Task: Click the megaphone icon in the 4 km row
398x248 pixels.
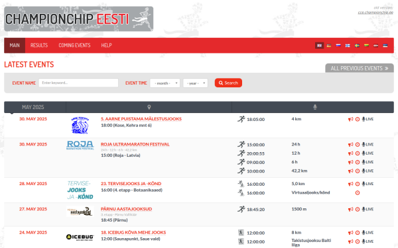Action: 350,119
